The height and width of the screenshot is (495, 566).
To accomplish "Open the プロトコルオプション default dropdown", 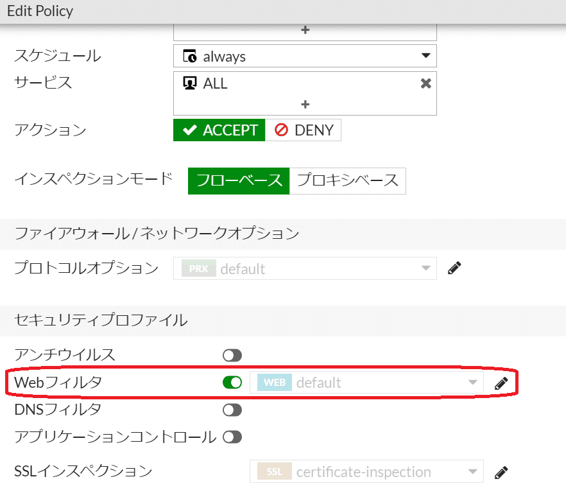I will click(305, 268).
